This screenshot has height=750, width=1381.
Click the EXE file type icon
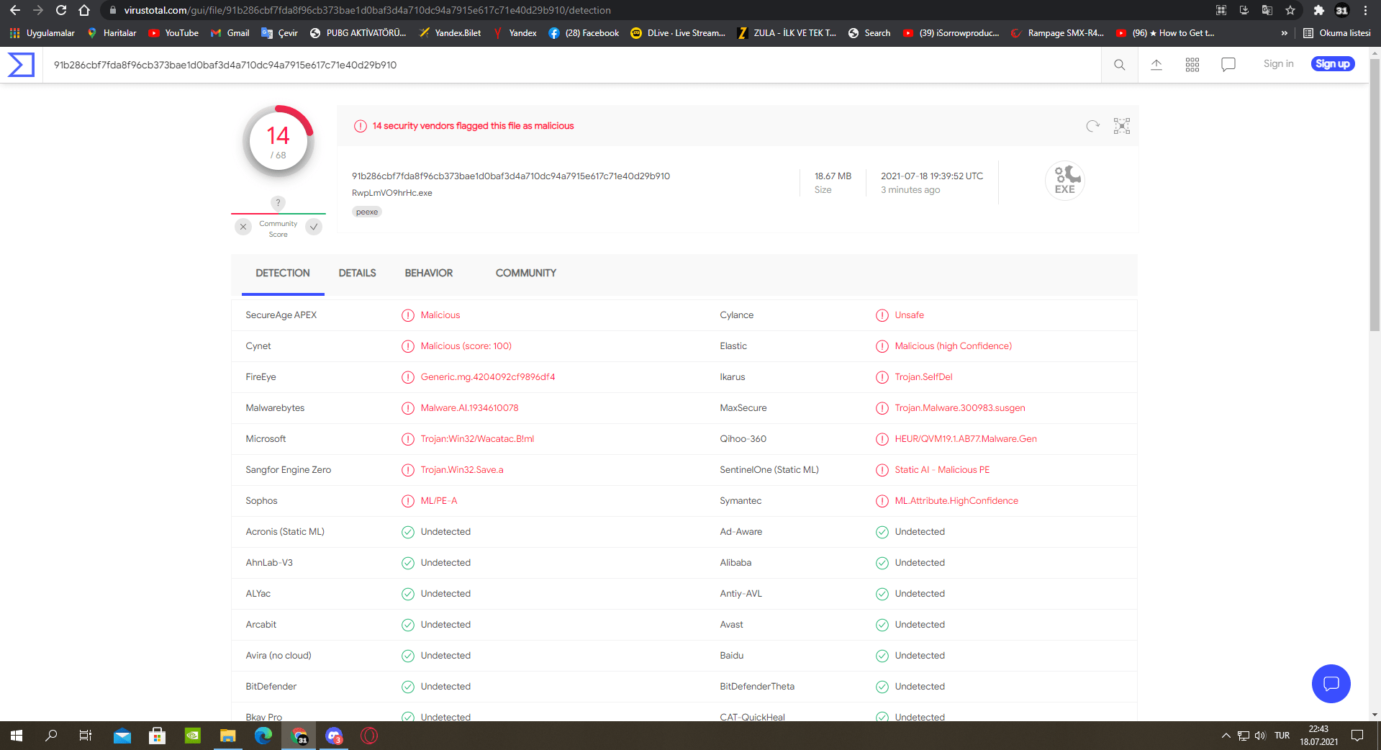click(x=1065, y=180)
